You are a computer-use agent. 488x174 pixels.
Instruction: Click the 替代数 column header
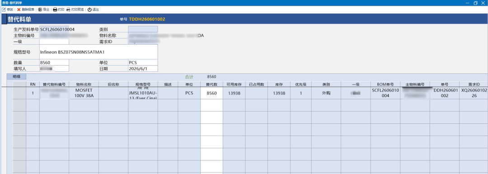(x=211, y=85)
